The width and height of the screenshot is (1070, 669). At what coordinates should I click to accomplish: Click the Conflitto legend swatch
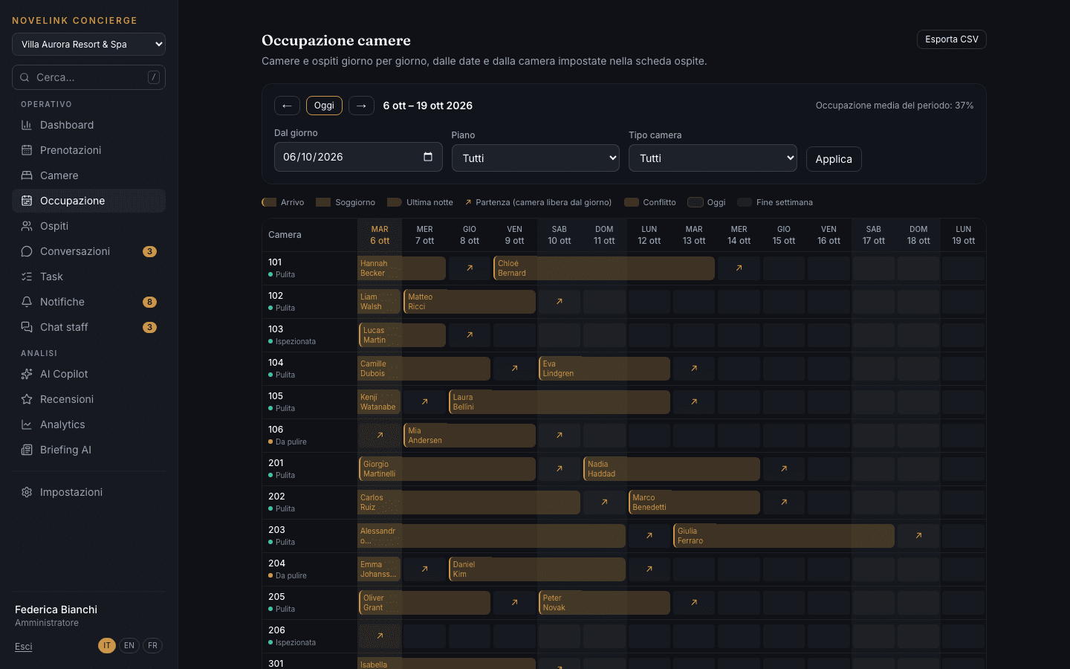click(x=632, y=202)
